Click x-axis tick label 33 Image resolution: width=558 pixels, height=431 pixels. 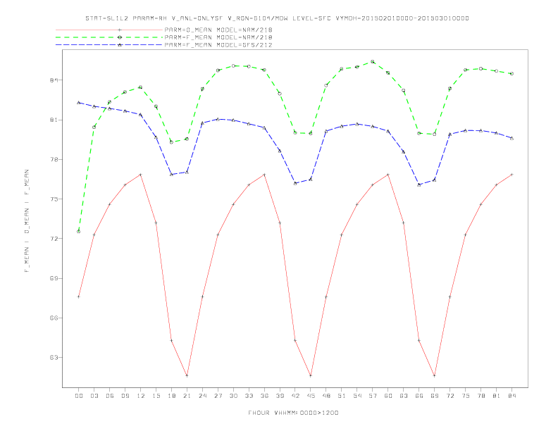point(249,396)
